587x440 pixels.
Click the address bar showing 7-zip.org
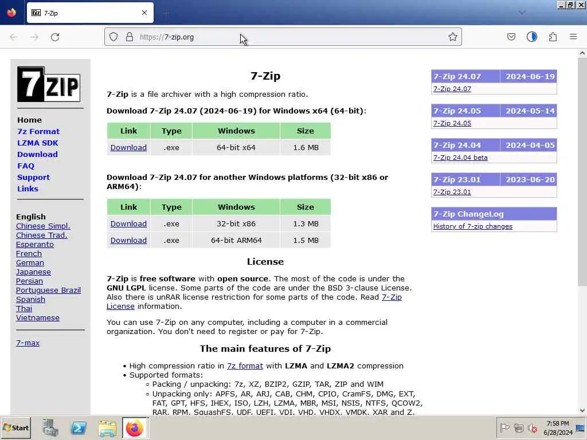tap(283, 37)
